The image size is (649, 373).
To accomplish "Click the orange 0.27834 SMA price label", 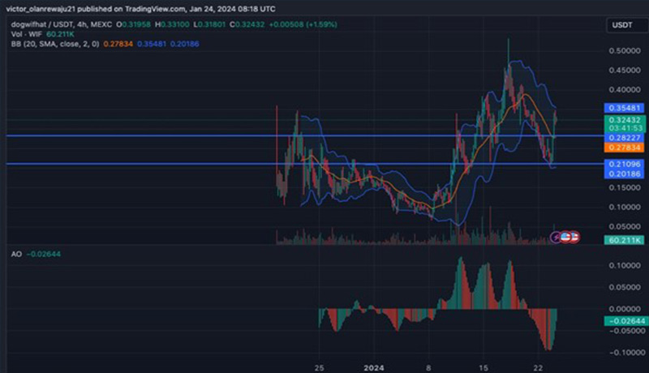I will (623, 148).
